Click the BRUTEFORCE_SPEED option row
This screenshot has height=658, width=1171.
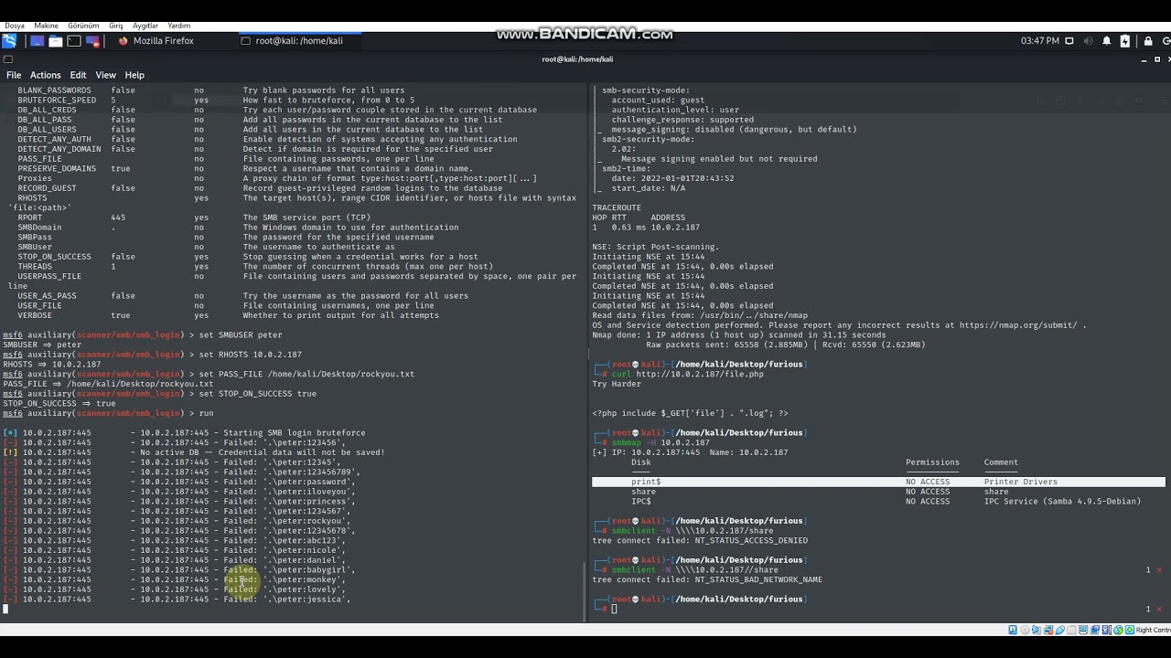[216, 100]
